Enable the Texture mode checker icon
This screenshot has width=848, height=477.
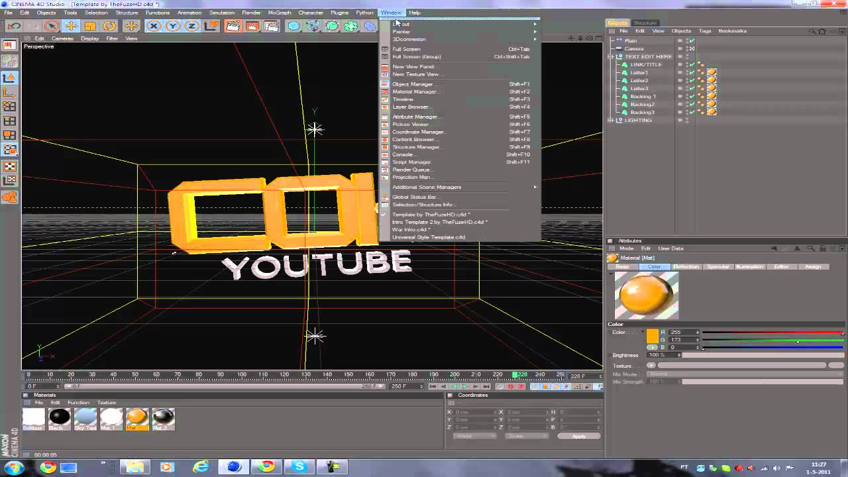coord(9,166)
